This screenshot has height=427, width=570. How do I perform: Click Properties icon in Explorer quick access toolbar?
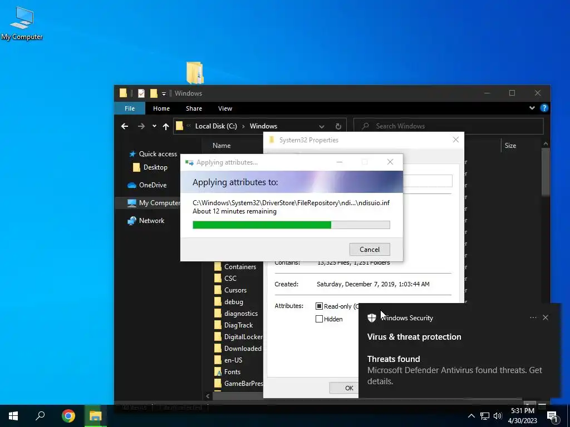click(141, 93)
